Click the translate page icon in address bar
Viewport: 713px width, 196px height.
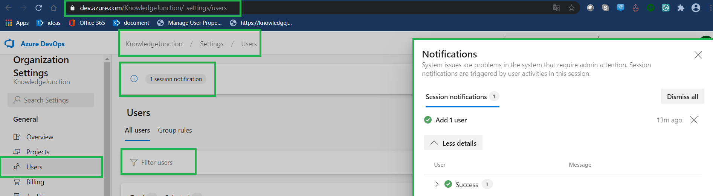coord(556,8)
